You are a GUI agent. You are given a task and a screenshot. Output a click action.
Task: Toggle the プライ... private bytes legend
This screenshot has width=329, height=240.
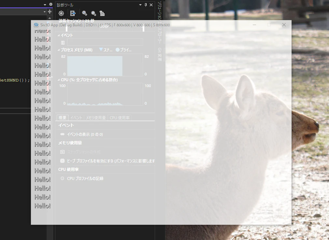118,50
